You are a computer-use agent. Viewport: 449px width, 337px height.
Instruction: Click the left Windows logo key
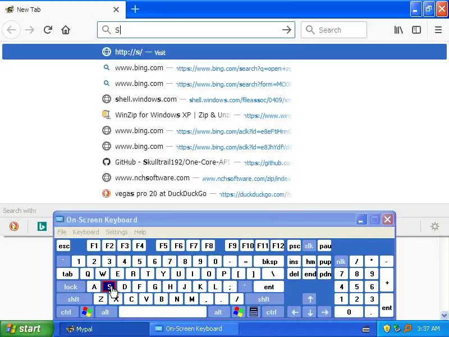pos(87,312)
